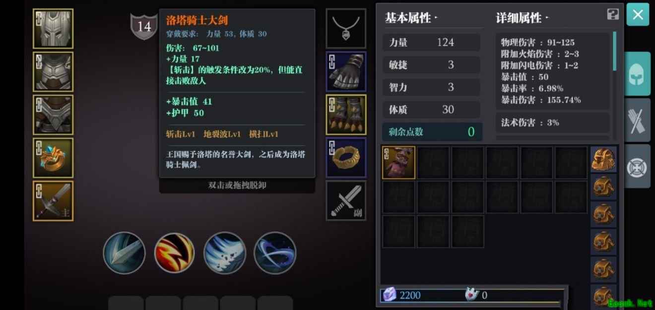The image size is (655, 310).
Task: Switch to the helmet equipment tab
Action: pos(637,74)
